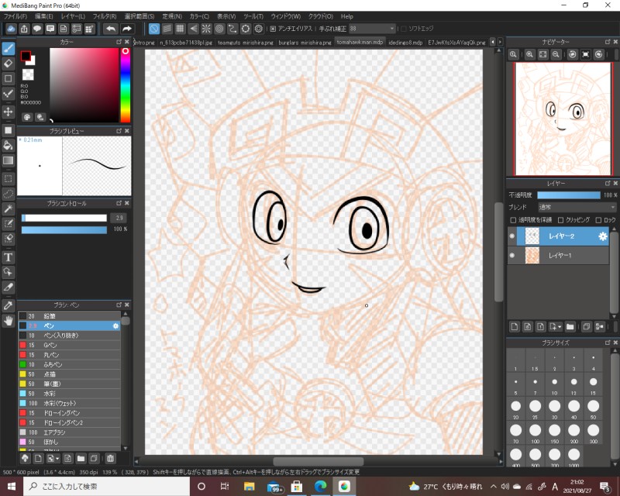
Task: Open the フィルタ(R) menu
Action: [104, 15]
